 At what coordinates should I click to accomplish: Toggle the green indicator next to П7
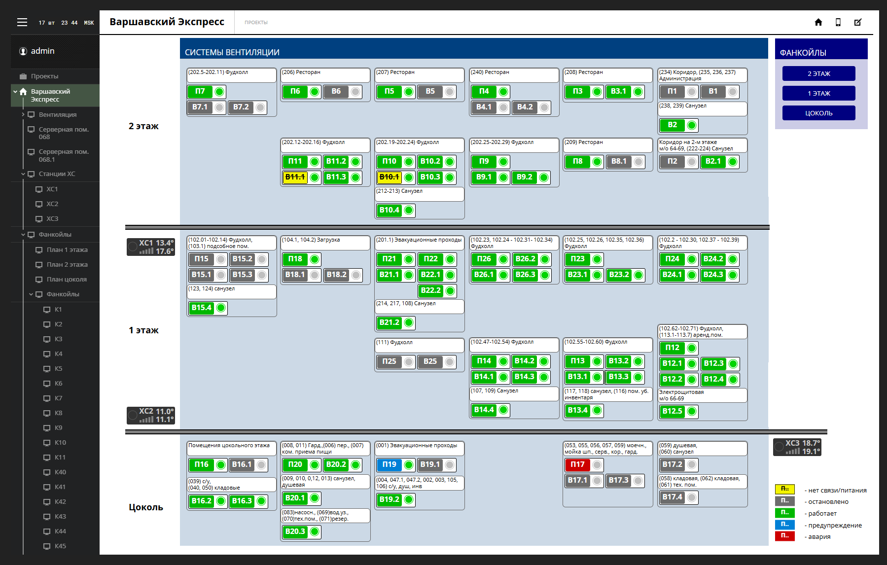[219, 92]
